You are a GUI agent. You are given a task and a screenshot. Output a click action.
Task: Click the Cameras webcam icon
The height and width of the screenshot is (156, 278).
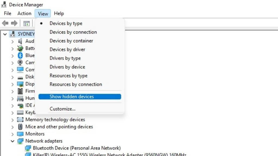(x=20, y=63)
